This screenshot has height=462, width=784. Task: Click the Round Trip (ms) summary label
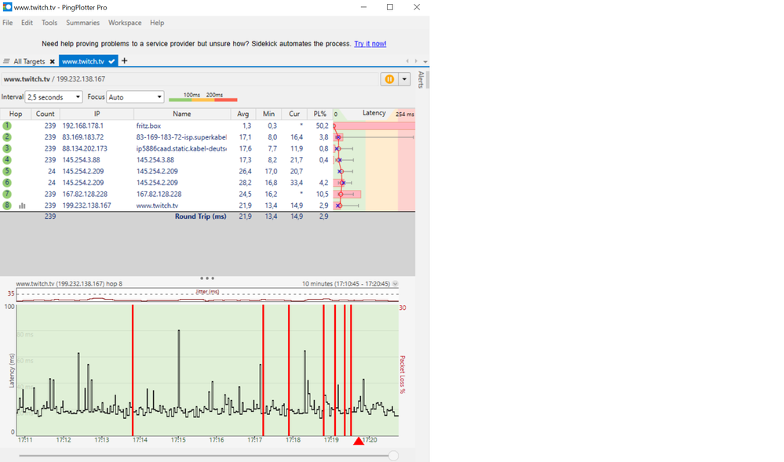click(x=200, y=216)
